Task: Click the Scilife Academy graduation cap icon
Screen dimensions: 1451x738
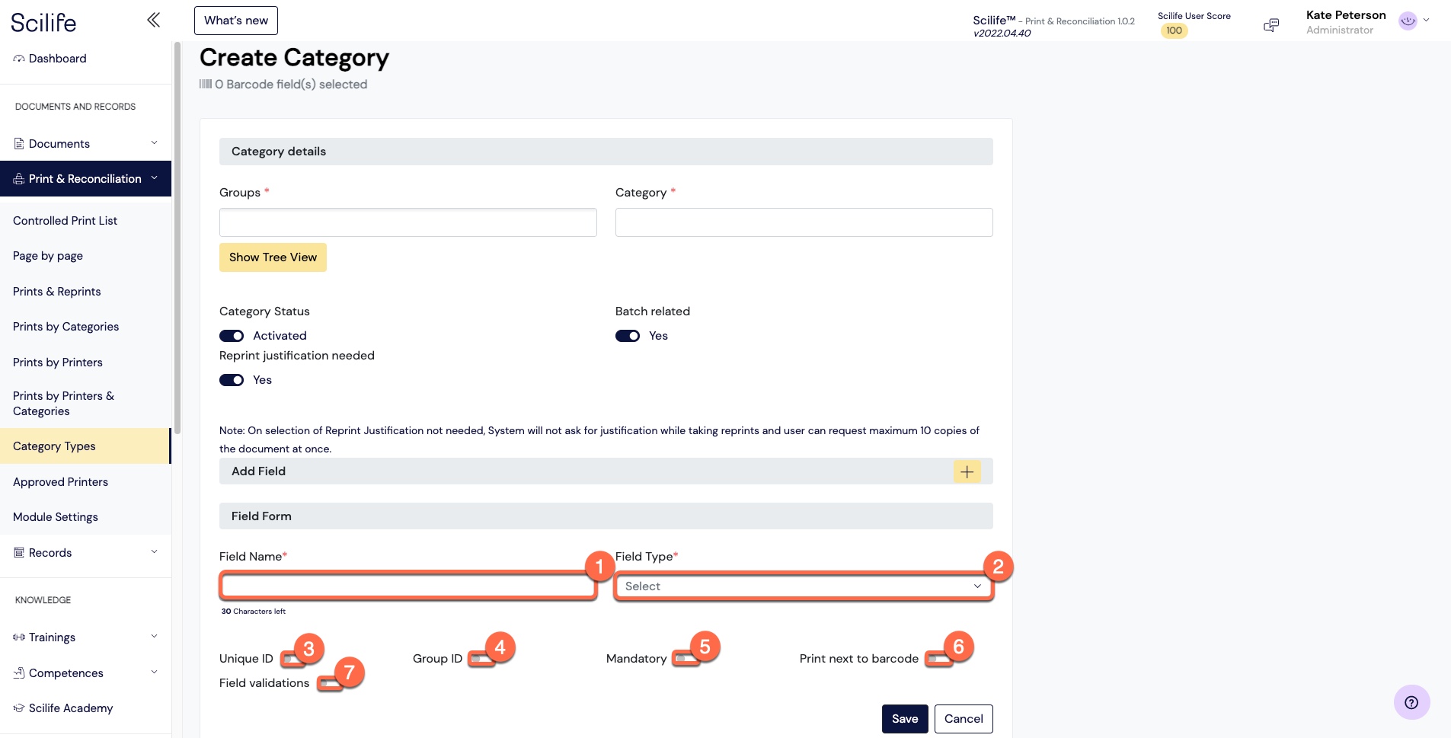Action: (x=19, y=708)
